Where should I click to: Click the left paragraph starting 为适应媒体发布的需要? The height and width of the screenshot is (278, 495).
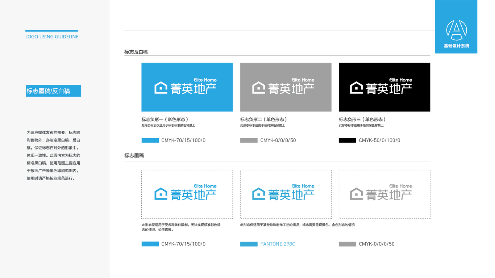pos(53,156)
